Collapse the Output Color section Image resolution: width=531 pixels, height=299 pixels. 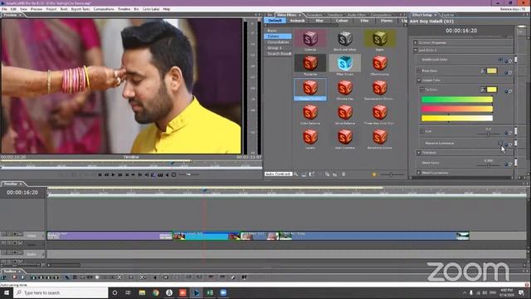click(419, 81)
